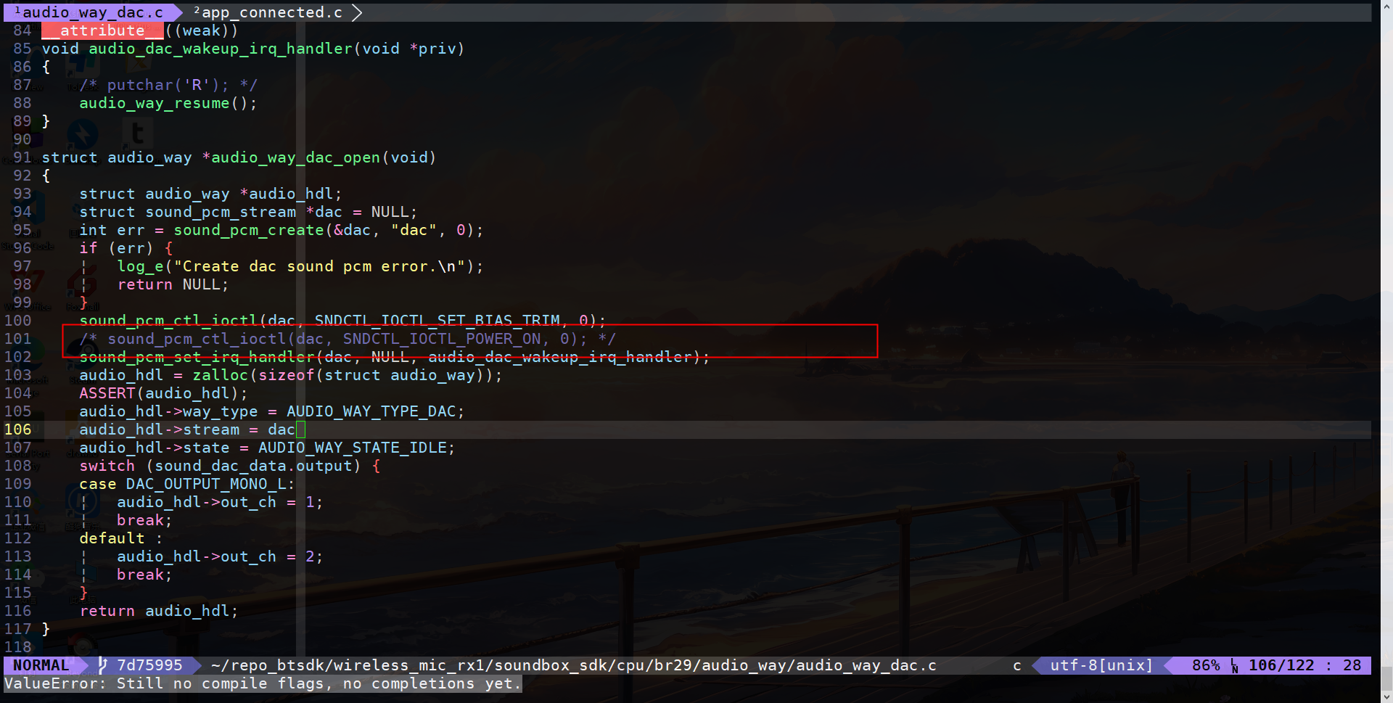This screenshot has width=1393, height=703.
Task: Click the column number 28 in status line
Action: pyautogui.click(x=1352, y=665)
